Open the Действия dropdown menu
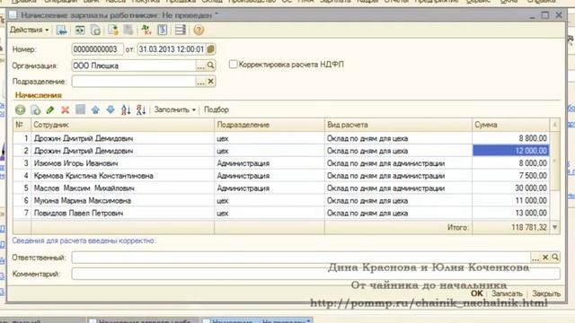This screenshot has width=575, height=323. pos(29,30)
